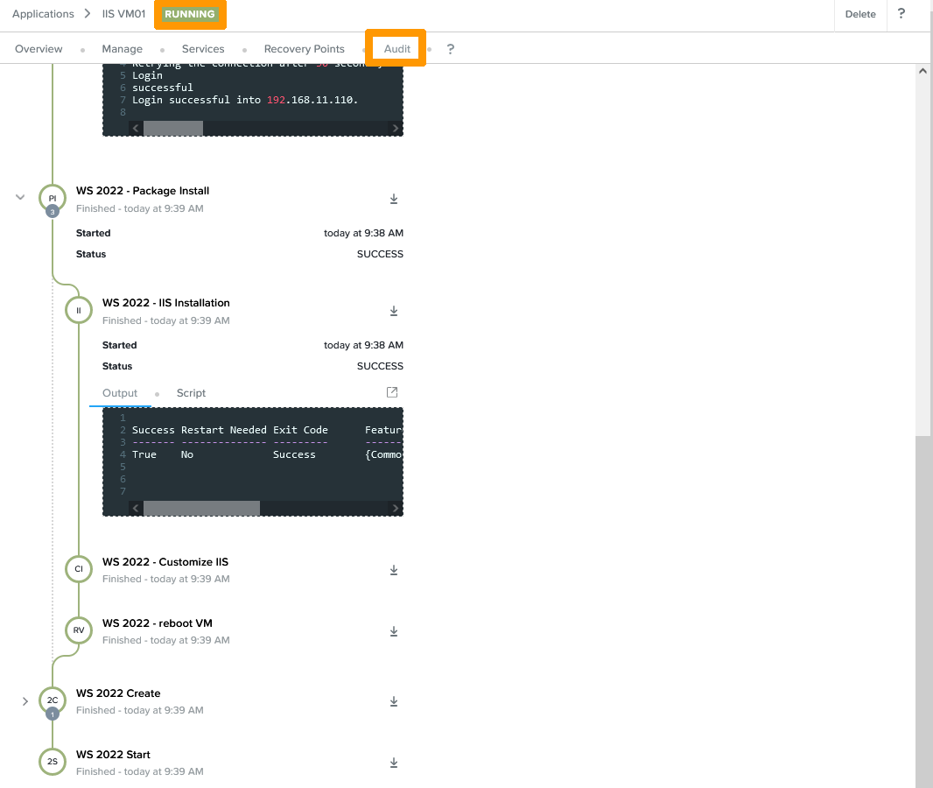This screenshot has height=788, width=933.
Task: Click the help question mark beside Delete
Action: pos(901,14)
